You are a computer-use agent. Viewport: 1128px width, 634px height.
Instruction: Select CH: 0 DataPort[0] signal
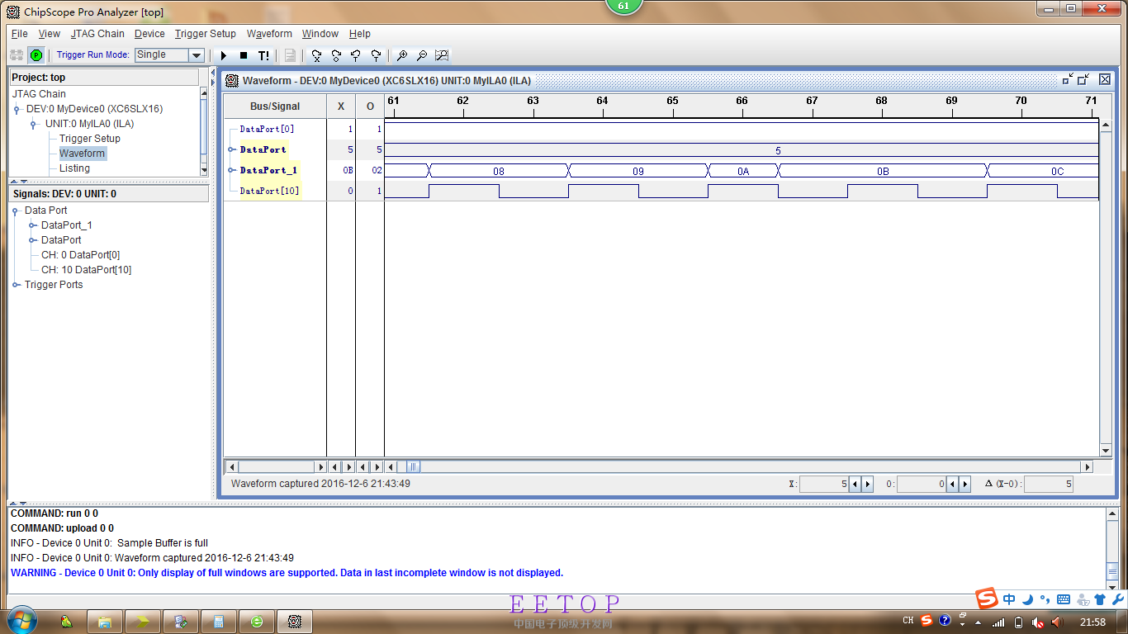[80, 255]
